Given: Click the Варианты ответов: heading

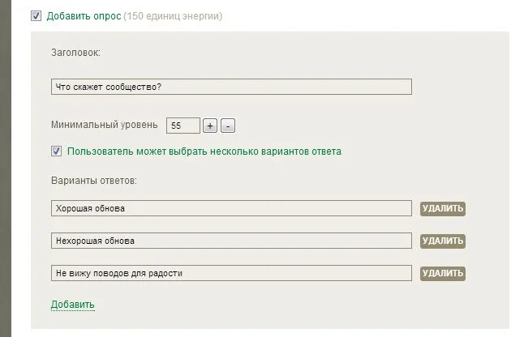Looking at the screenshot, I should click(93, 180).
